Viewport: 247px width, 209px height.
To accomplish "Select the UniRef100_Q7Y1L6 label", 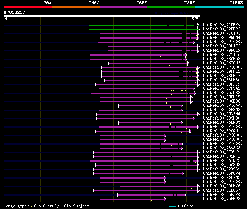I will [222, 55].
